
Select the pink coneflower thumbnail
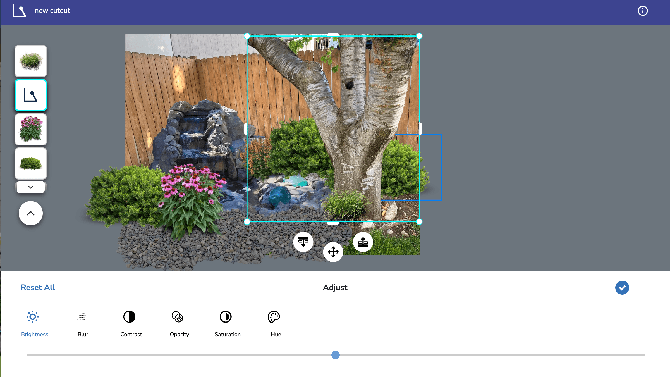tap(31, 129)
